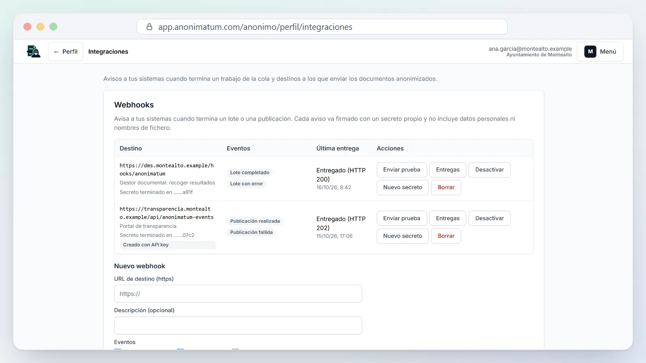Click the macOS yellow minimize window dot
Viewport: 646px width, 363px height.
point(40,27)
